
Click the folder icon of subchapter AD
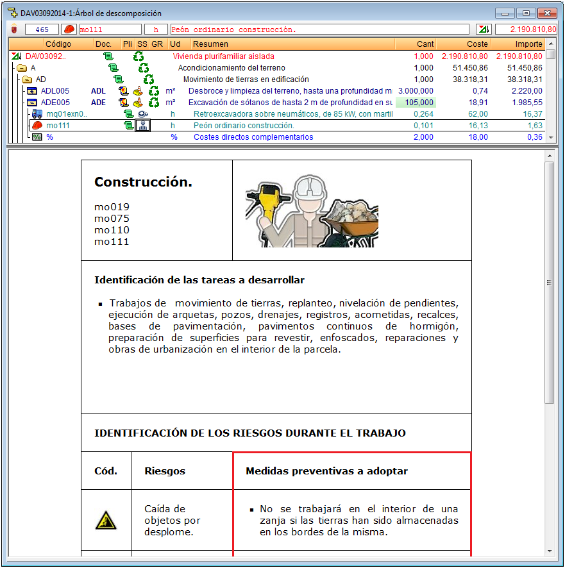pyautogui.click(x=27, y=79)
